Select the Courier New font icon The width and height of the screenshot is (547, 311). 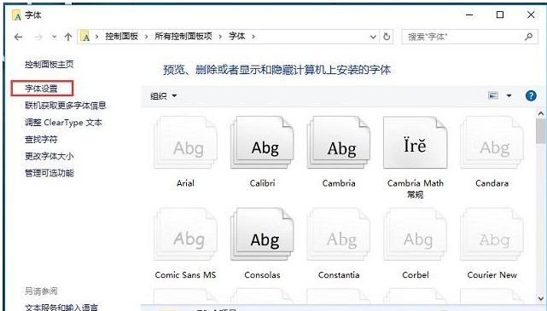[492, 234]
